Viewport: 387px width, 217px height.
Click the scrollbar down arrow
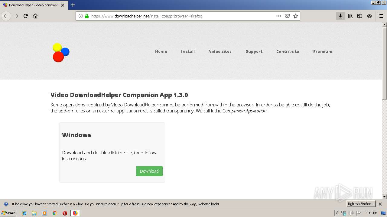(x=385, y=197)
